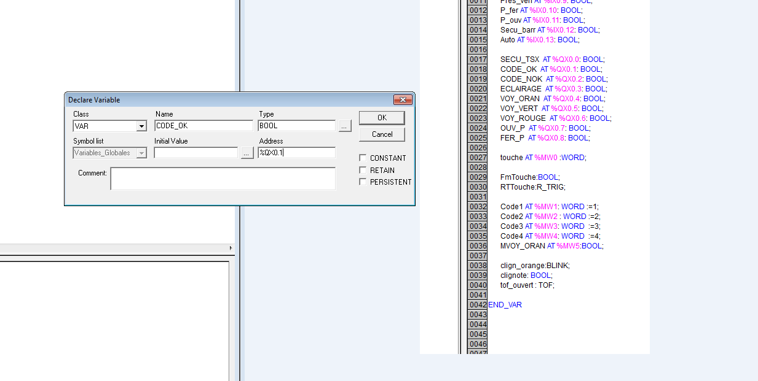Click the Name field containing CODE_OK
The width and height of the screenshot is (758, 381).
[x=203, y=126]
